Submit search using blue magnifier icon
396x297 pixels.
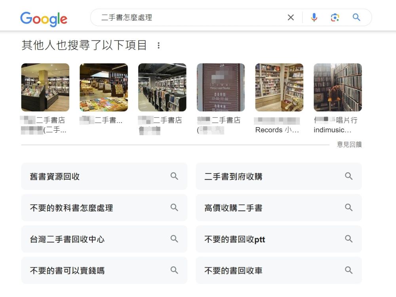356,17
